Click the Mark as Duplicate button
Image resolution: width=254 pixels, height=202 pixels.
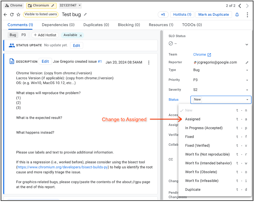pyautogui.click(x=213, y=15)
